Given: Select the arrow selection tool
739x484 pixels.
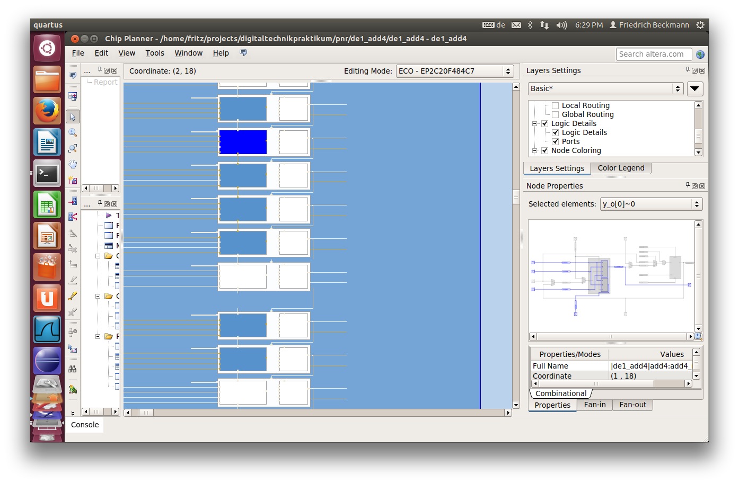Looking at the screenshot, I should click(73, 117).
